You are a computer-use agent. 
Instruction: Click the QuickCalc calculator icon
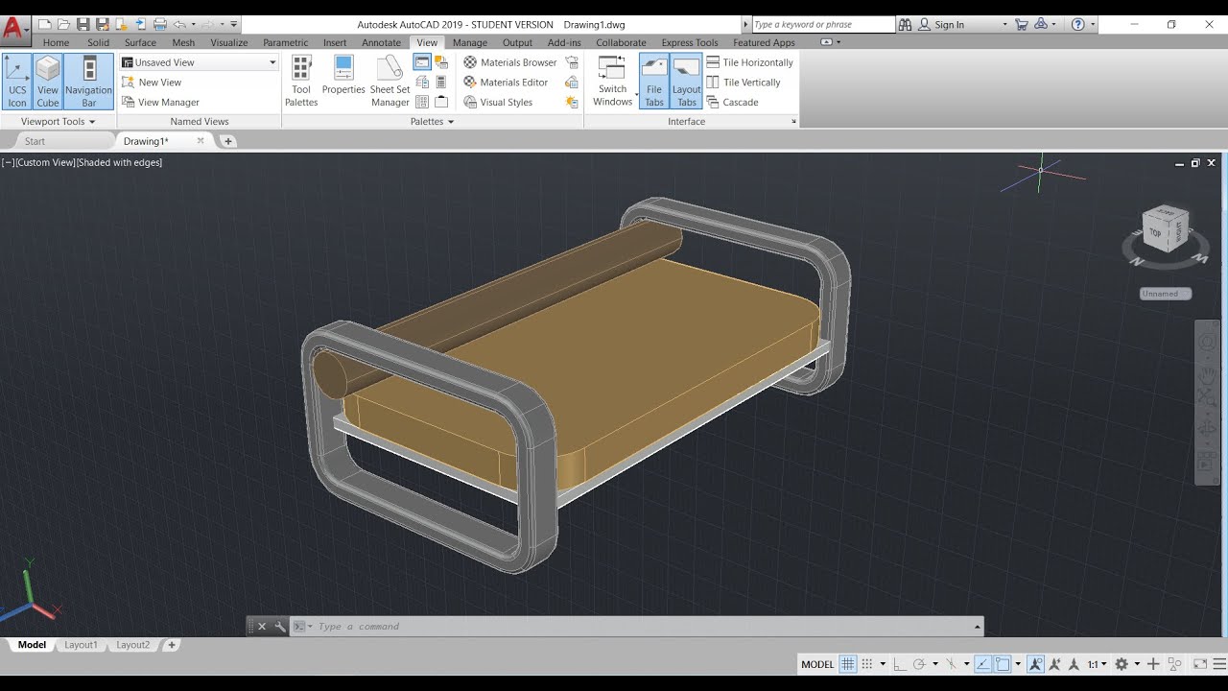pyautogui.click(x=441, y=83)
